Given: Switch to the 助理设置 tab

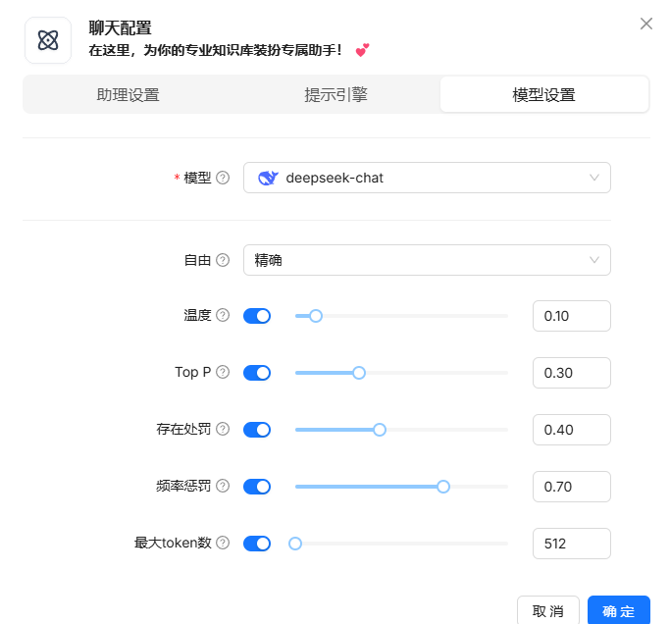Looking at the screenshot, I should point(128,95).
